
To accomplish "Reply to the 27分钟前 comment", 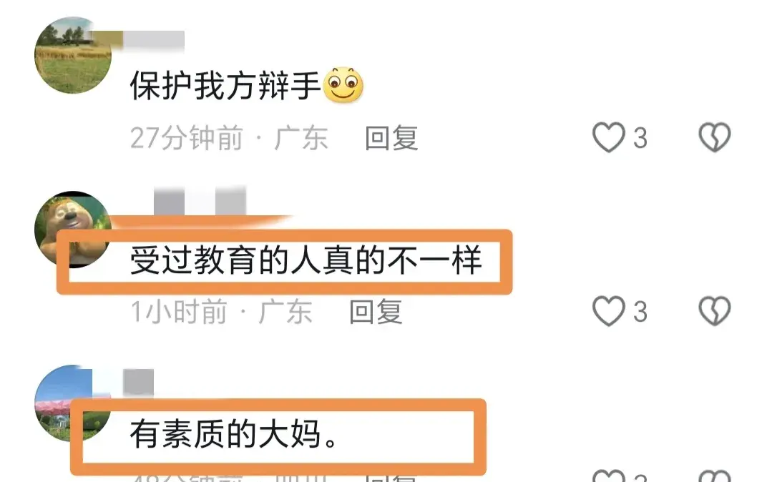I will tap(391, 138).
